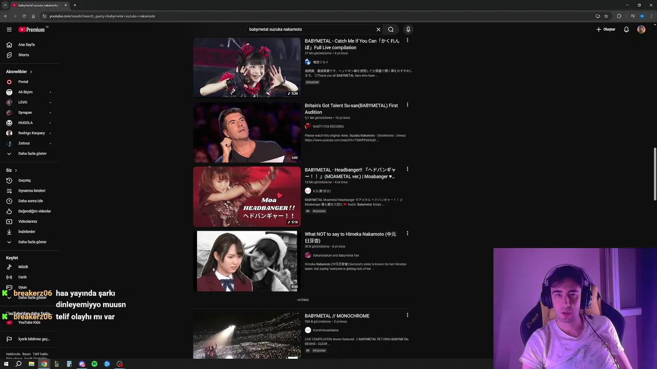Open the KuroKitsuneSama channel

325,331
